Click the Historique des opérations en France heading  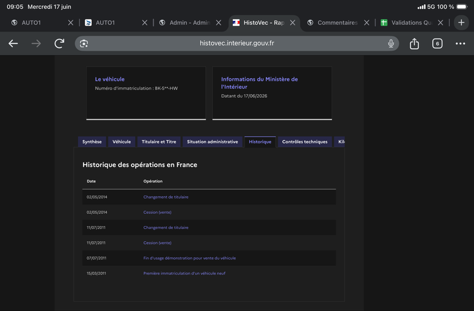coord(140,165)
